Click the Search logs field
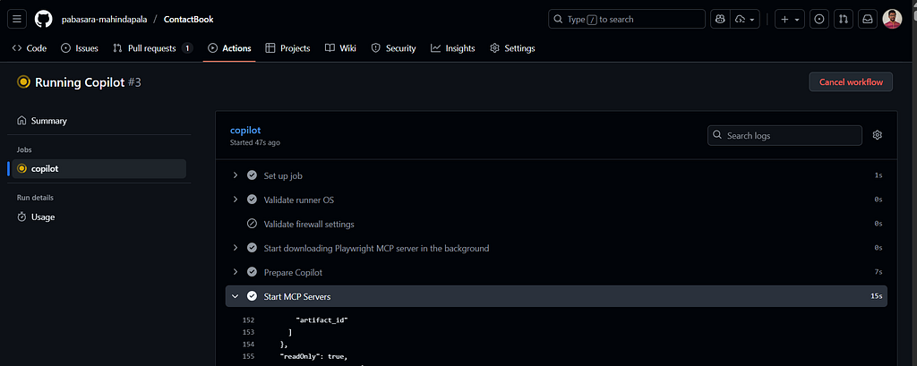Viewport: 917px width, 366px height. pos(784,135)
